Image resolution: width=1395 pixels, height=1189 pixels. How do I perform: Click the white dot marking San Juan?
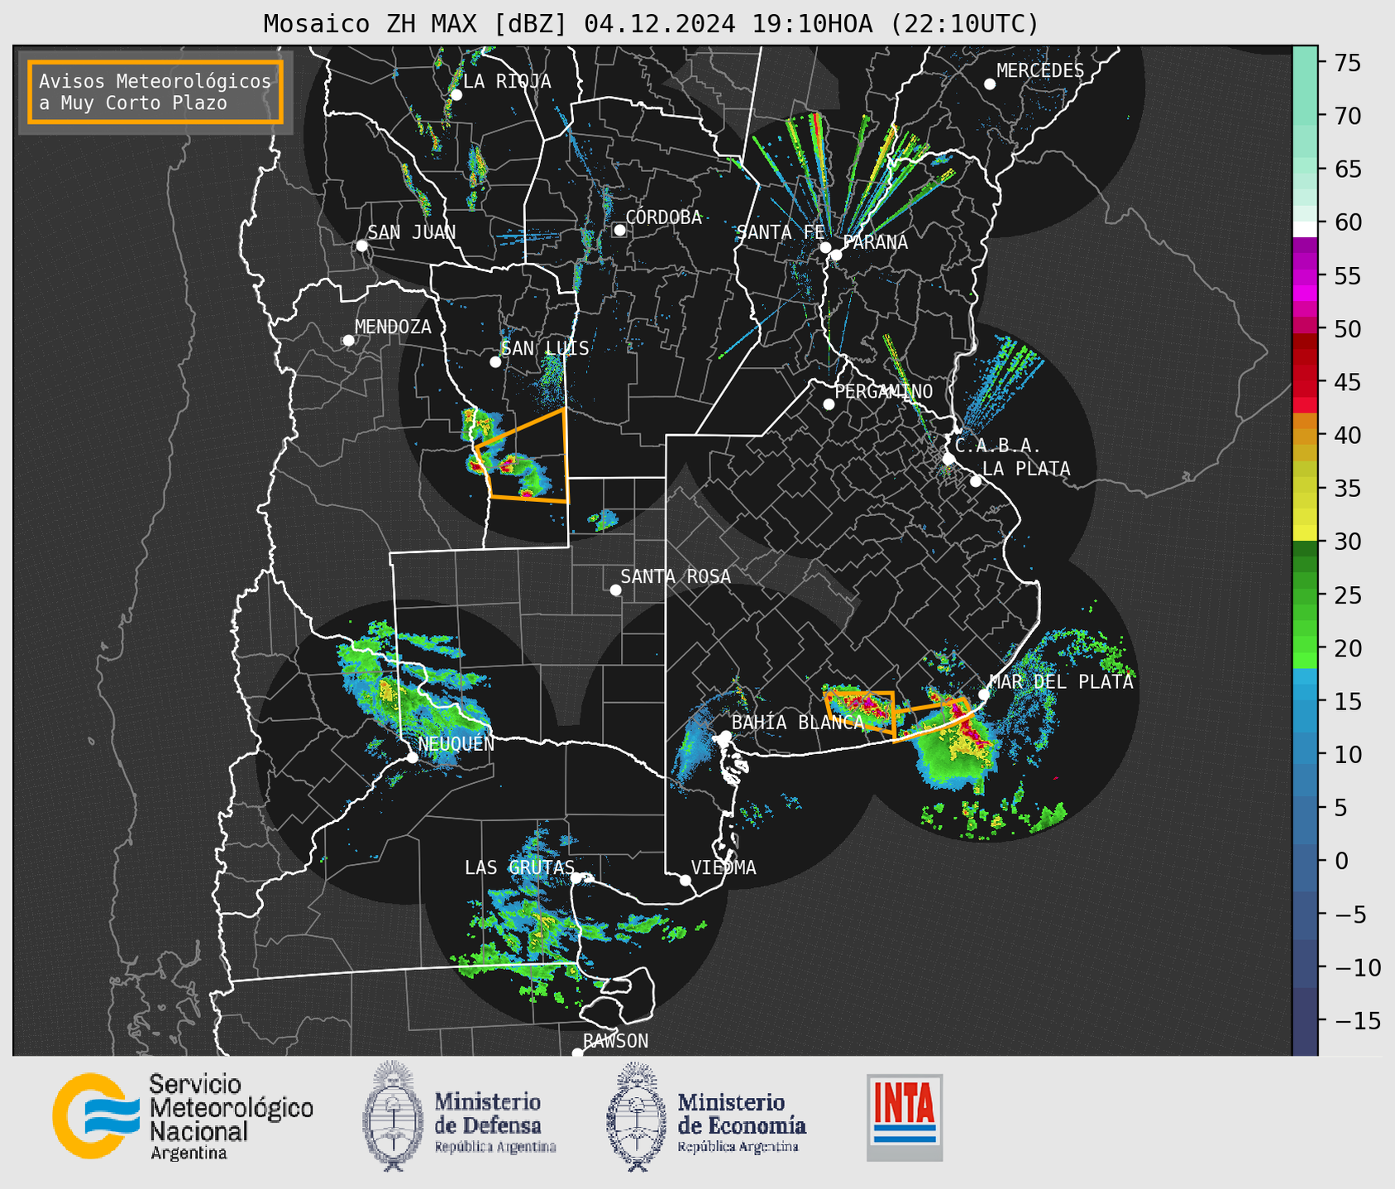[361, 246]
